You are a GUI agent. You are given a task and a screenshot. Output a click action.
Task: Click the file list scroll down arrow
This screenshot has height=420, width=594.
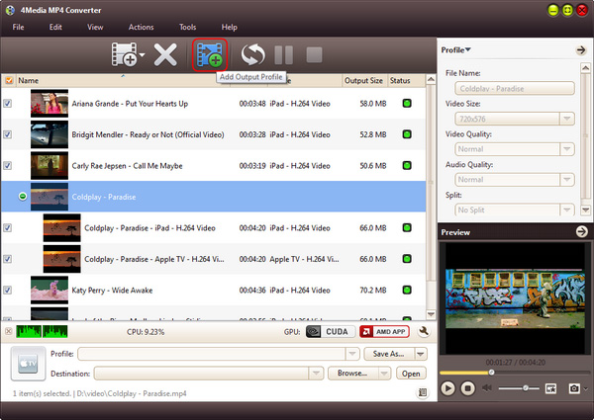[431, 314]
